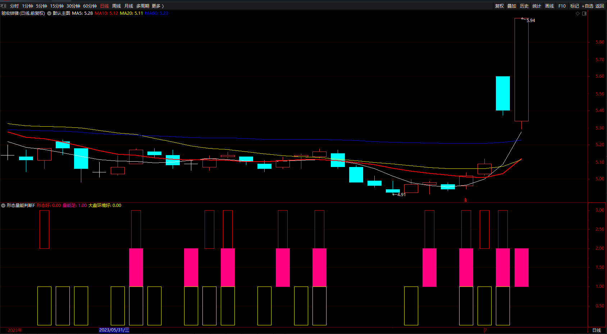The image size is (607, 334).
Task: Click the MA5: 5.28 legend value
Action: 82,13
